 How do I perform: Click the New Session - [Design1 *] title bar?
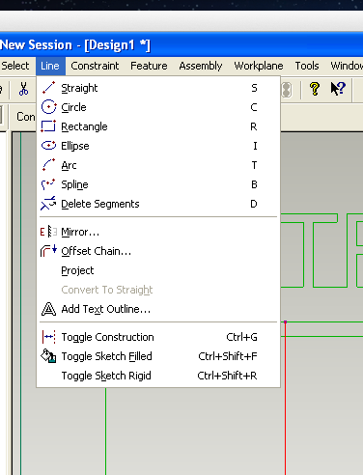click(x=181, y=44)
